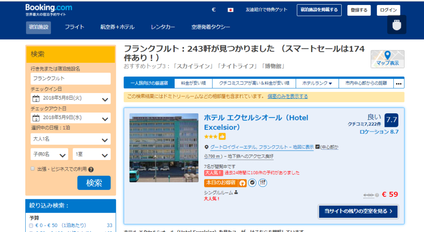Click the restaurant fork and knife icon
This screenshot has height=232, width=424.
coord(263,183)
